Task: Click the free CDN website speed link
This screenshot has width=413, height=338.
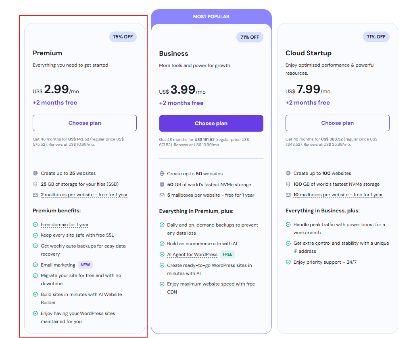Action: (211, 284)
